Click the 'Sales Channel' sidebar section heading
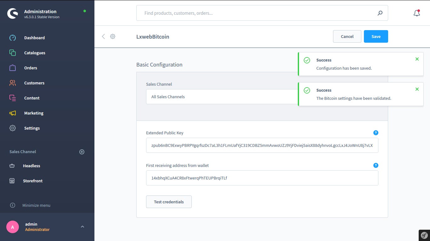Screen dimensions: 430x241 click(x=23, y=152)
